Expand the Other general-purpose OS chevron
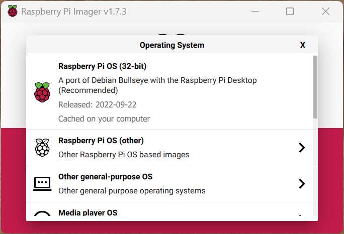 coord(302,184)
